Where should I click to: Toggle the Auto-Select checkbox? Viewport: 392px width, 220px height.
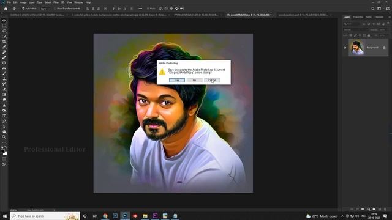[x=23, y=9]
